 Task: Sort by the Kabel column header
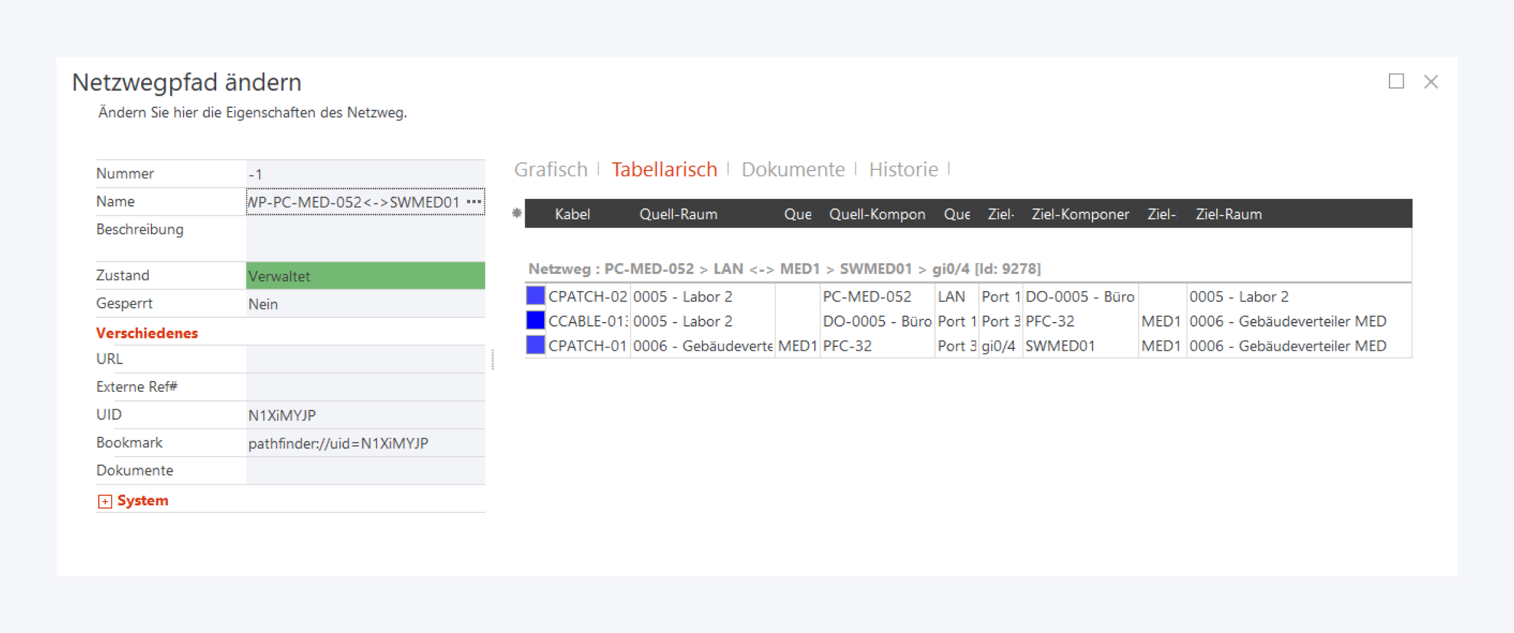(x=572, y=214)
